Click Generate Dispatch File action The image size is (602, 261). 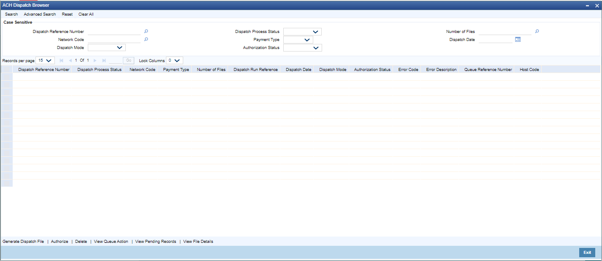point(23,242)
